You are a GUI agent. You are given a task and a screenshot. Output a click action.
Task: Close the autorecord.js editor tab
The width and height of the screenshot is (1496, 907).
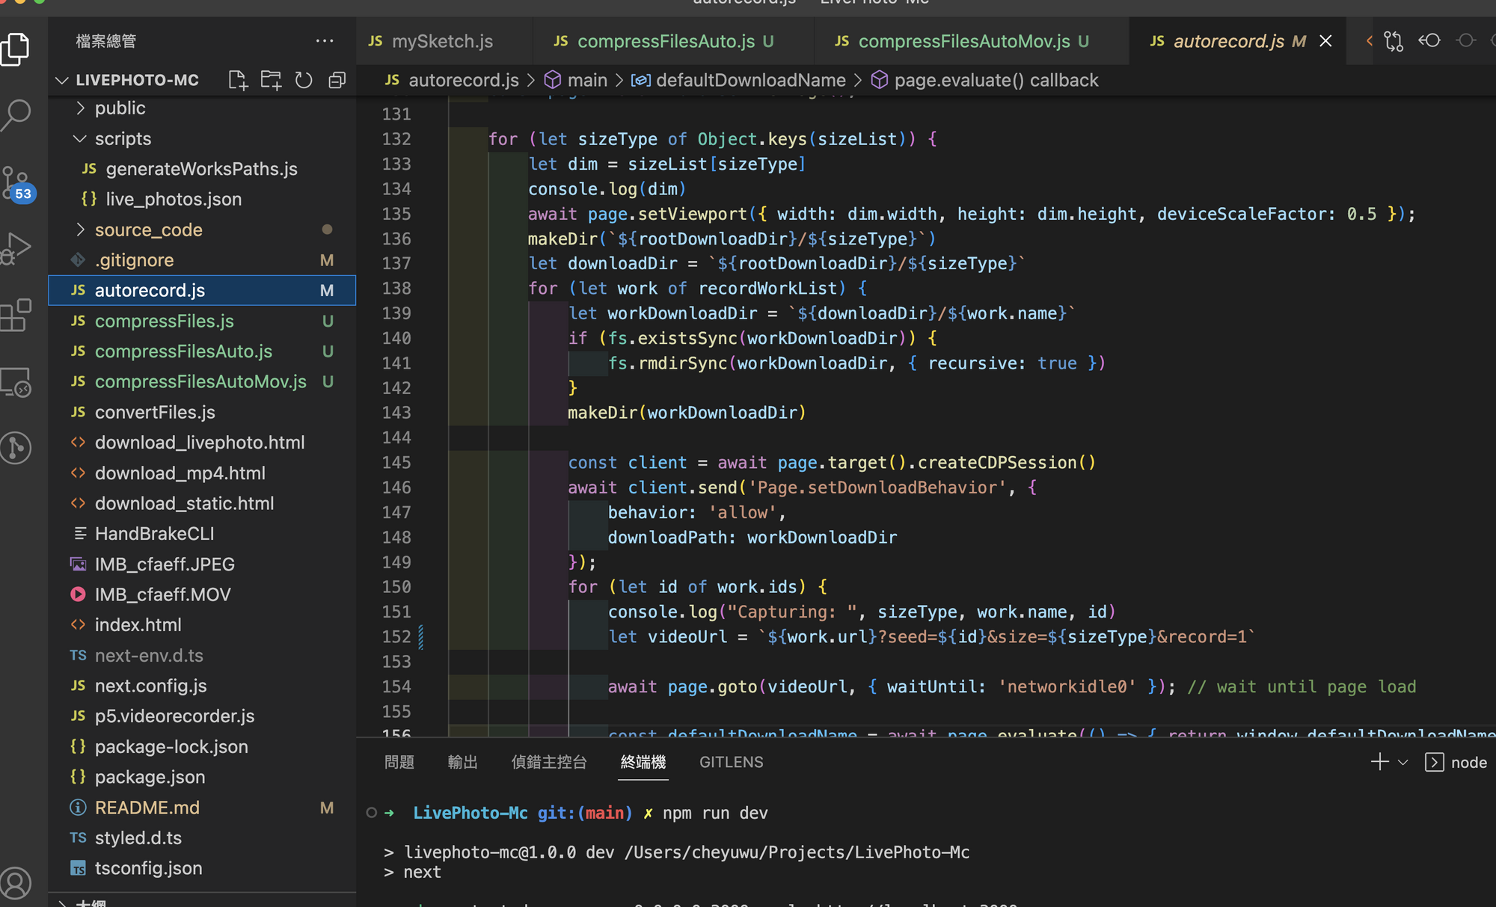(x=1325, y=41)
